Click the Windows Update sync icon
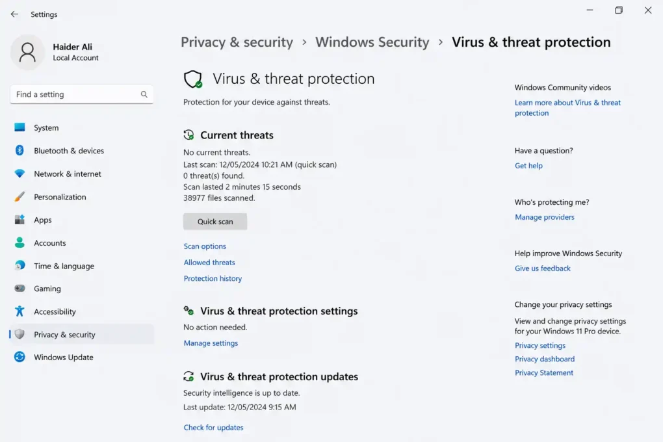The image size is (663, 442). [19, 357]
